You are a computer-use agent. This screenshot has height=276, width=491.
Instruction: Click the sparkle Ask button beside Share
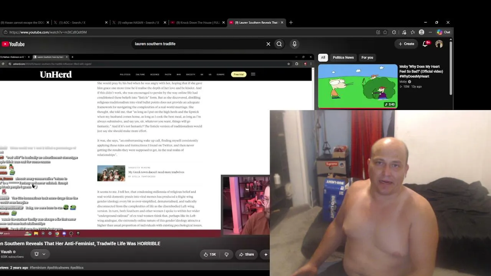click(x=265, y=255)
